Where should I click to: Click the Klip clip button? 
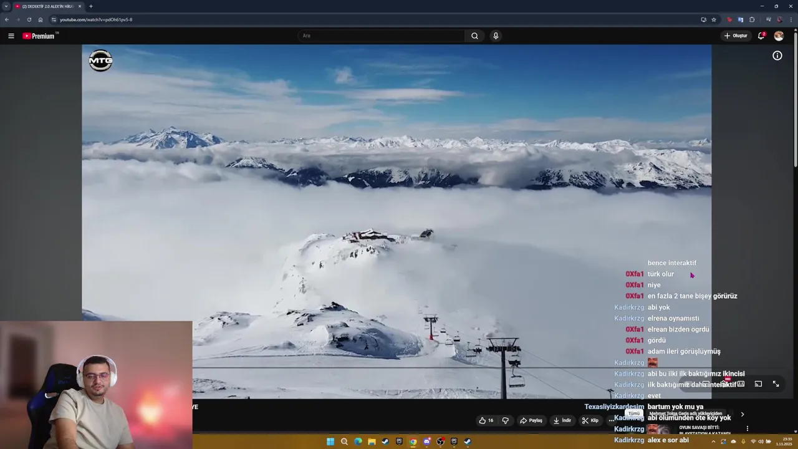coord(590,420)
